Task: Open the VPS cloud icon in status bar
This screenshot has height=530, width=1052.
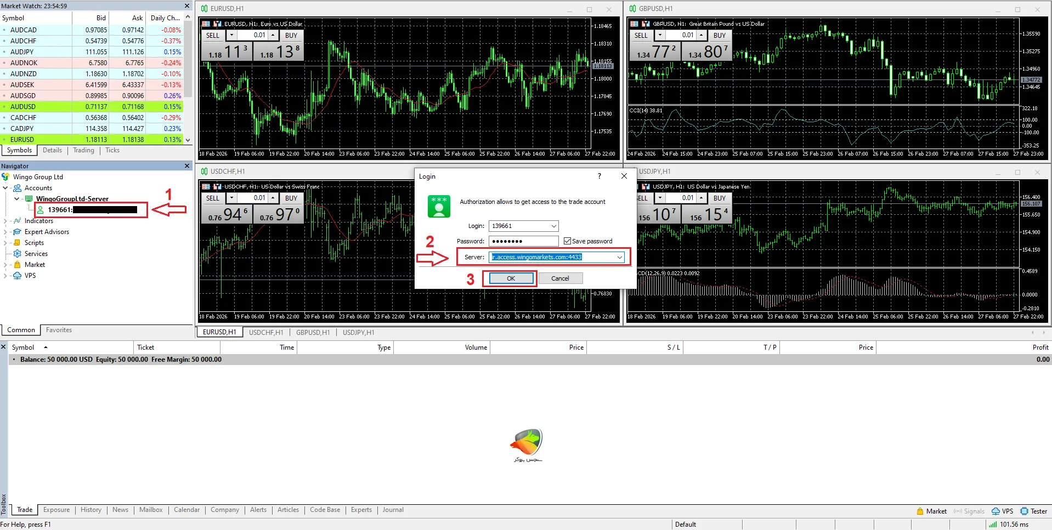Action: pos(996,511)
